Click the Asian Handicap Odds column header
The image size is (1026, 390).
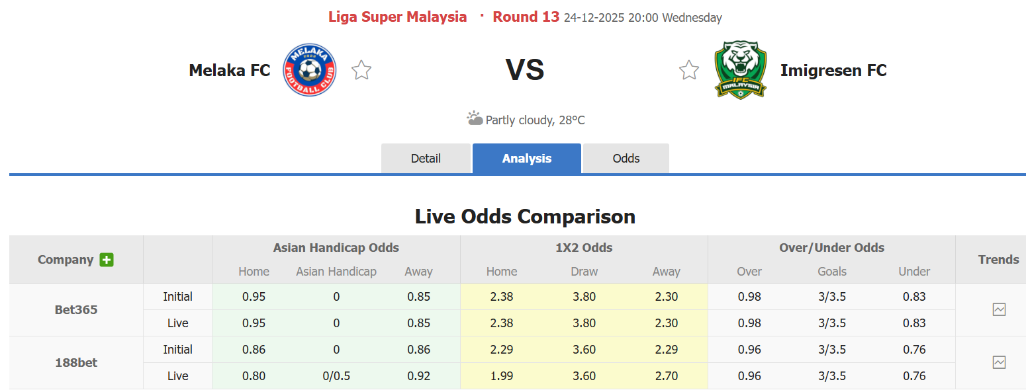pyautogui.click(x=336, y=248)
